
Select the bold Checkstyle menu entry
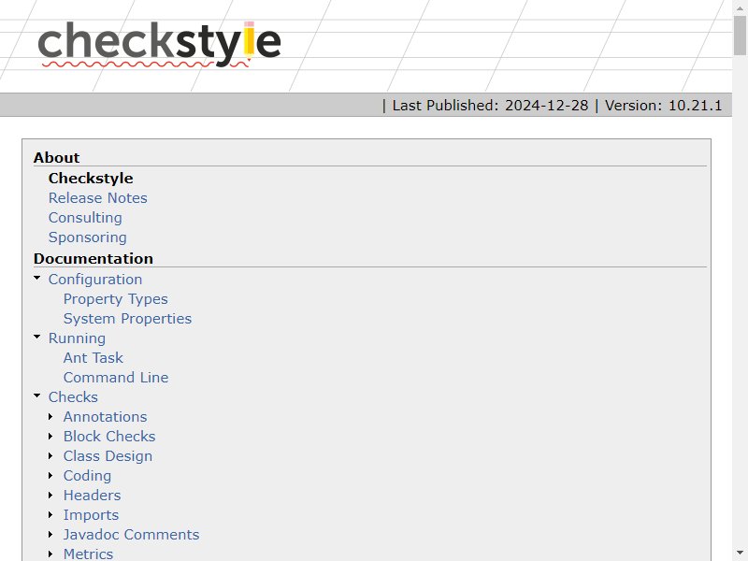[x=91, y=178]
